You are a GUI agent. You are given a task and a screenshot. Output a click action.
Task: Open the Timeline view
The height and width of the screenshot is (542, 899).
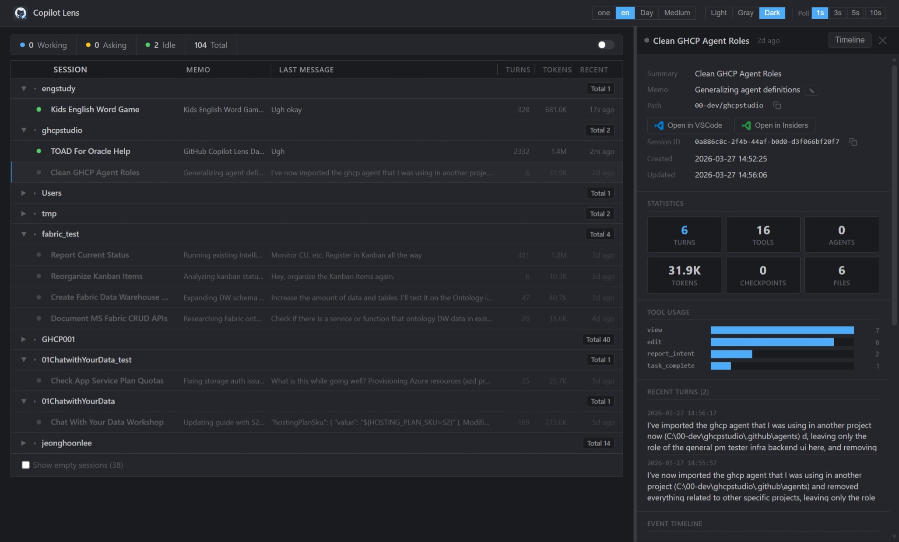849,40
